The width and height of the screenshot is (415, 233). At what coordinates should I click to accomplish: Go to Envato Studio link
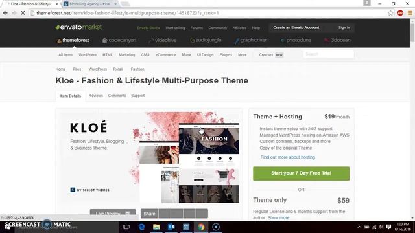click(148, 28)
